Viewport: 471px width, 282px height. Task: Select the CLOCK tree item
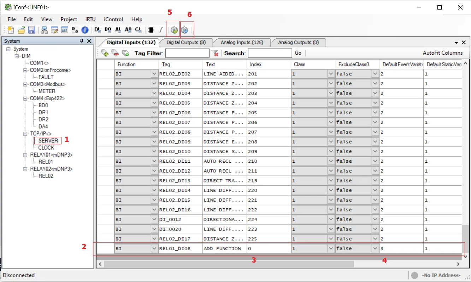click(46, 148)
